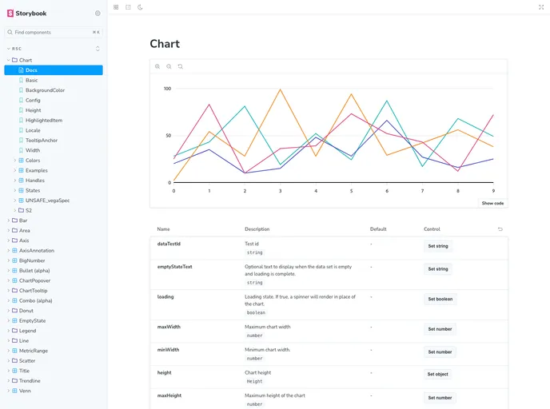Reset zoom on chart preview
This screenshot has height=409, width=550.
tap(181, 66)
